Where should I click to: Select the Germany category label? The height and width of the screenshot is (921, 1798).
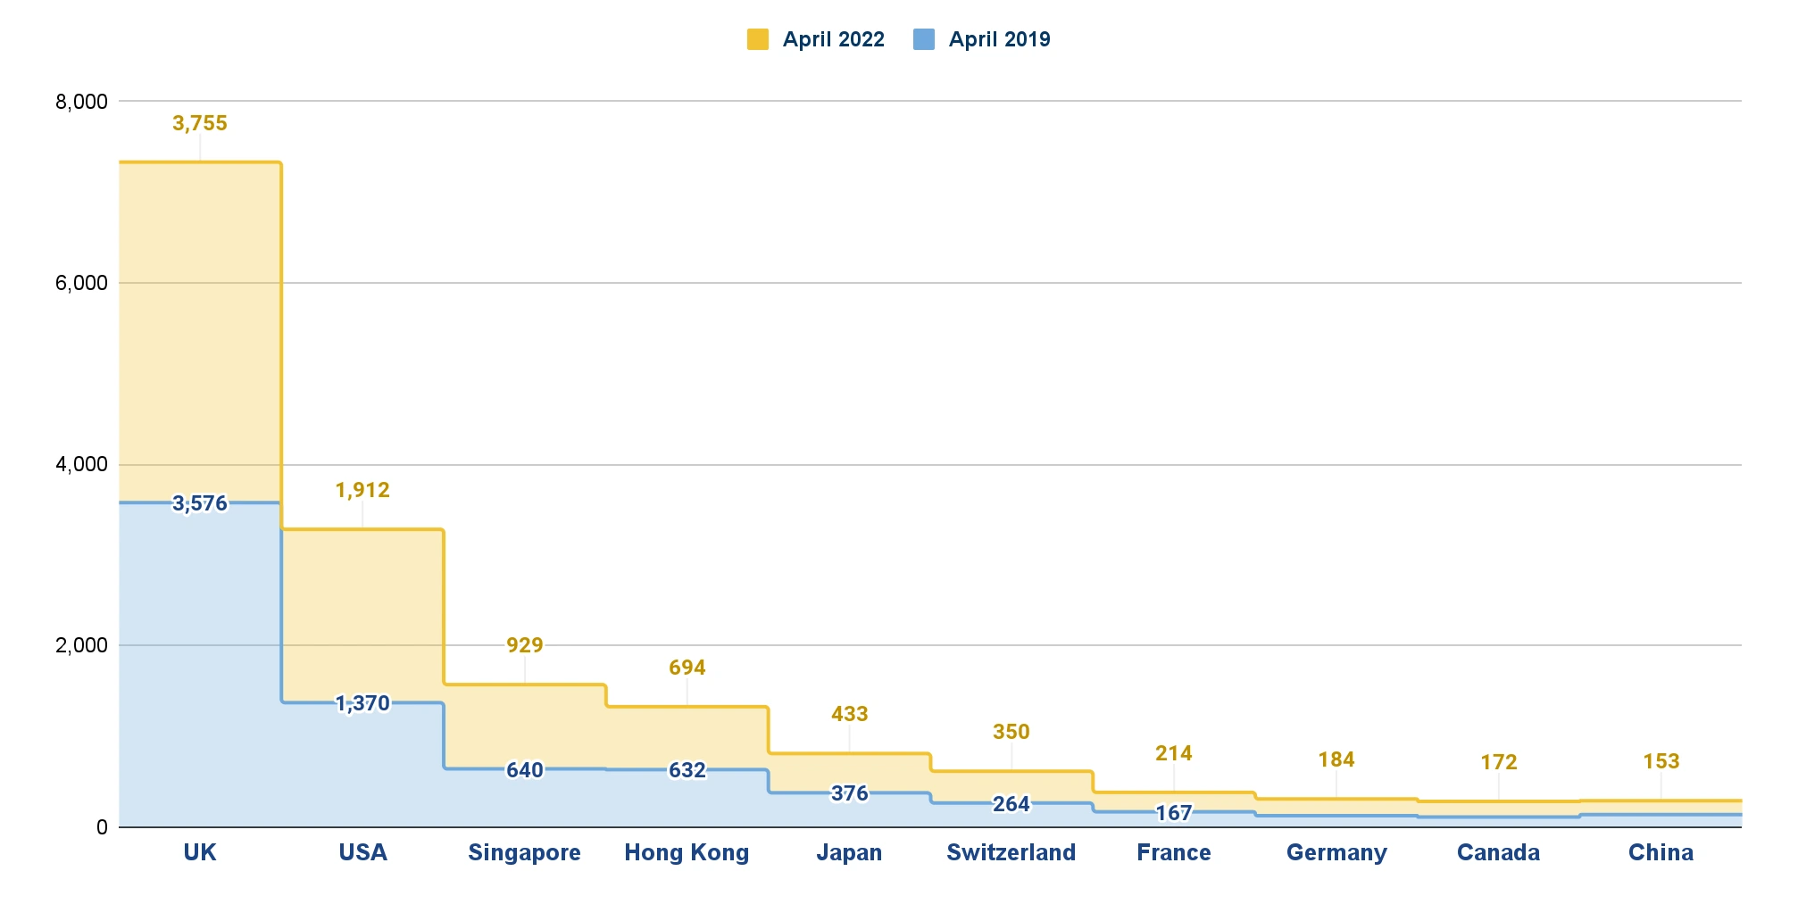coord(1336,852)
